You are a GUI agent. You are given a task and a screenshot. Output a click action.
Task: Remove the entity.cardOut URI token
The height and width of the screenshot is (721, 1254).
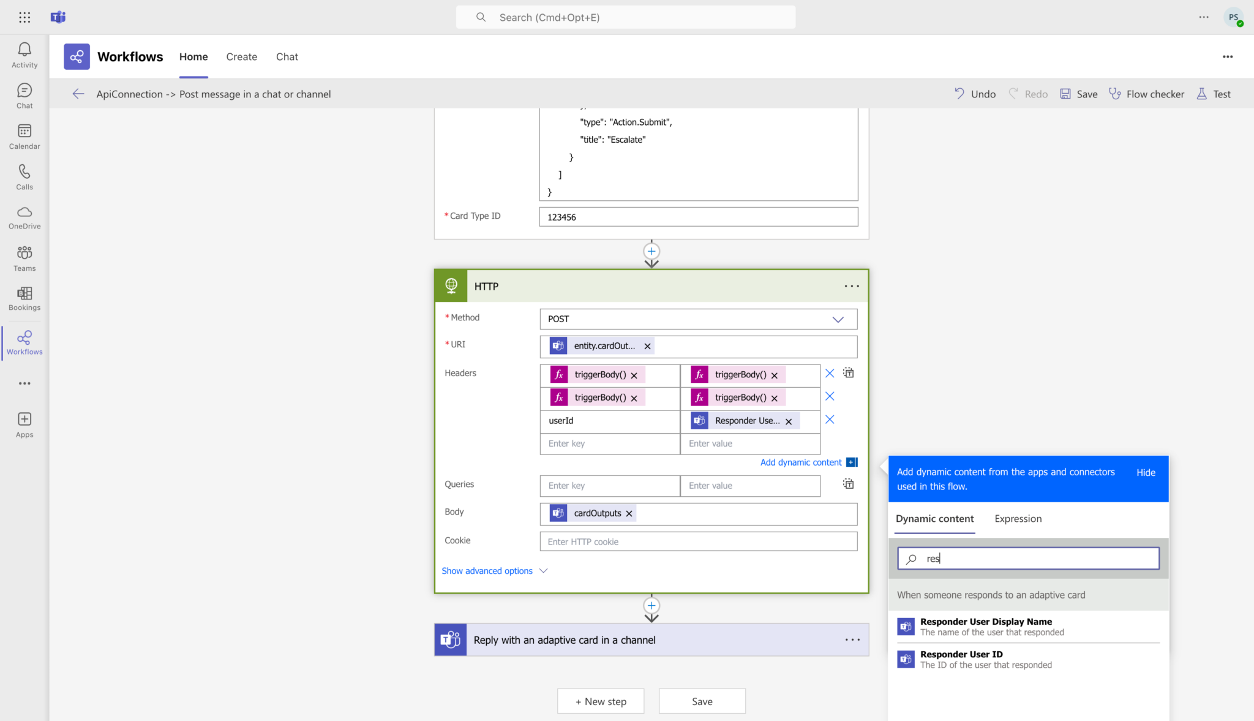[647, 345]
